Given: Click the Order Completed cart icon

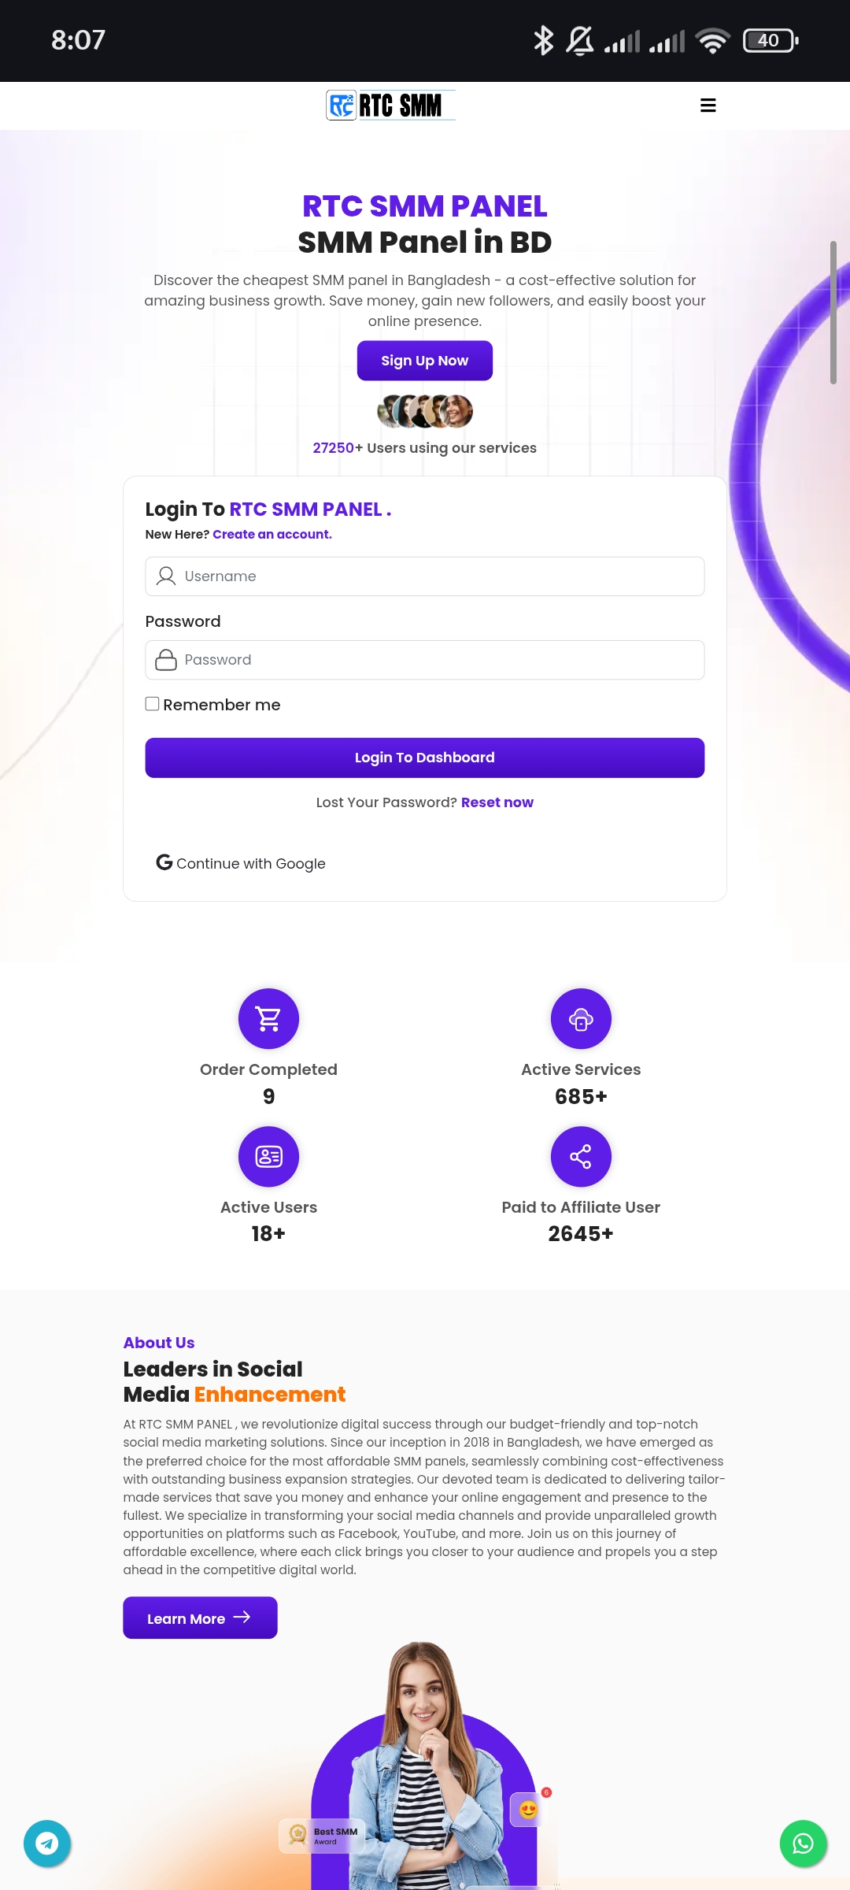Looking at the screenshot, I should tap(268, 1018).
